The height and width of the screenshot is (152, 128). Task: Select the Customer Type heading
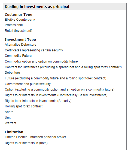(19, 14)
